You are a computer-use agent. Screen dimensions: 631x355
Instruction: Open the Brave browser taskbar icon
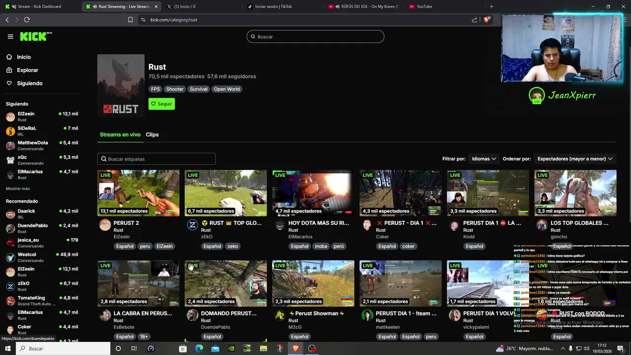(x=296, y=349)
